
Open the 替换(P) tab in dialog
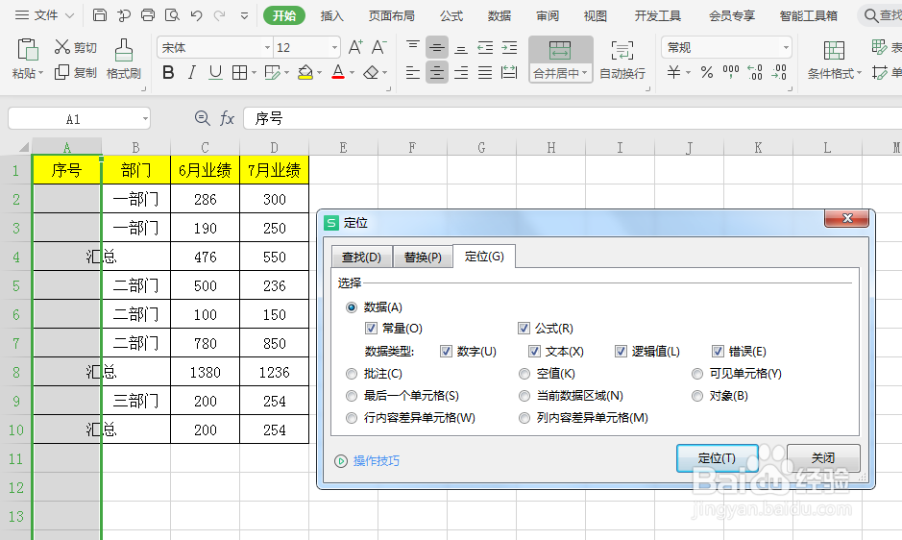click(x=423, y=257)
